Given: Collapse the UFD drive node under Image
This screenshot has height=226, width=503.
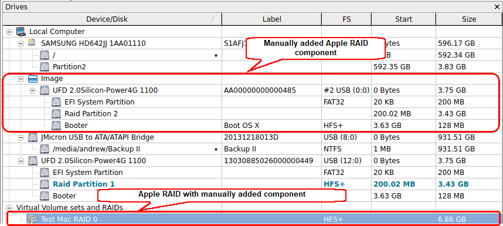Looking at the screenshot, I should coord(33,90).
